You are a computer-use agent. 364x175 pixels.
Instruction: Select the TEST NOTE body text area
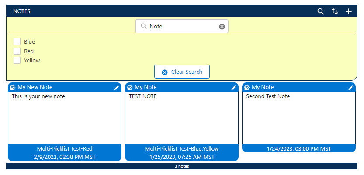(182, 117)
